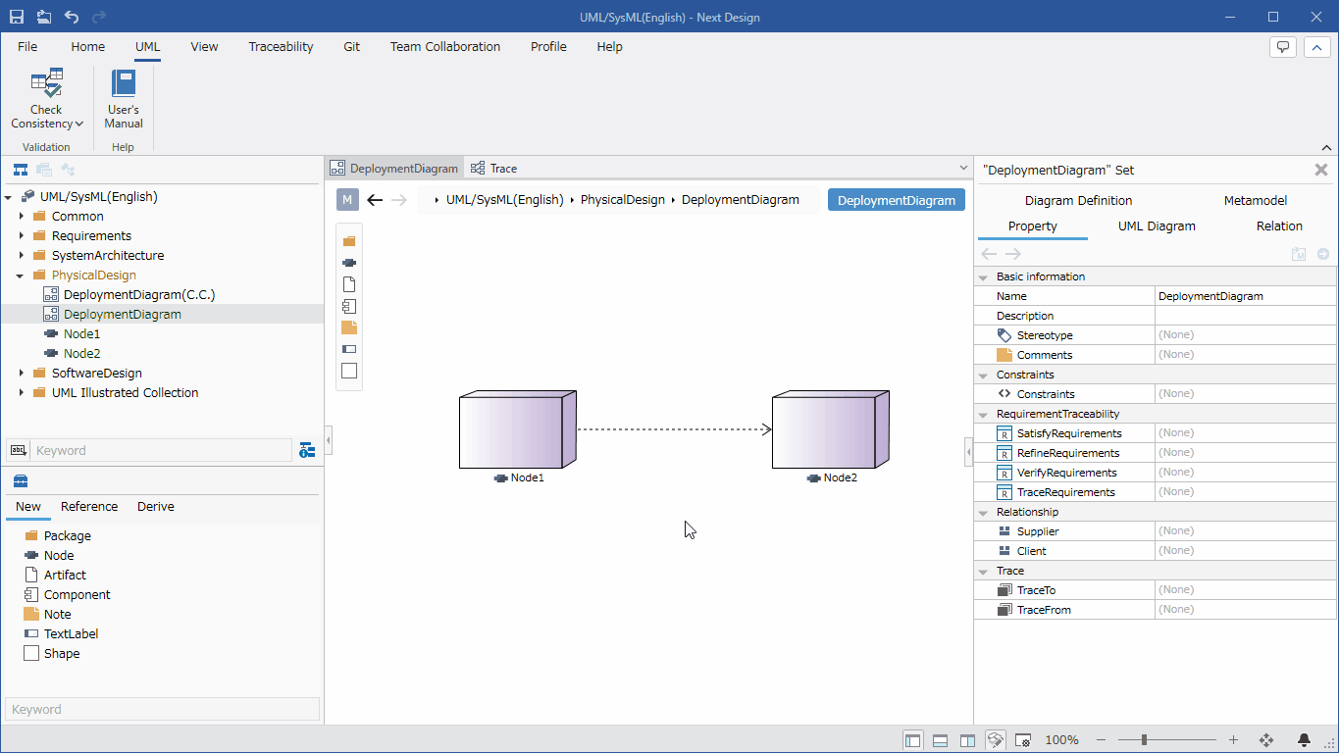Click the Stereotype tag icon
Viewport: 1339px width, 753px height.
click(x=1004, y=335)
